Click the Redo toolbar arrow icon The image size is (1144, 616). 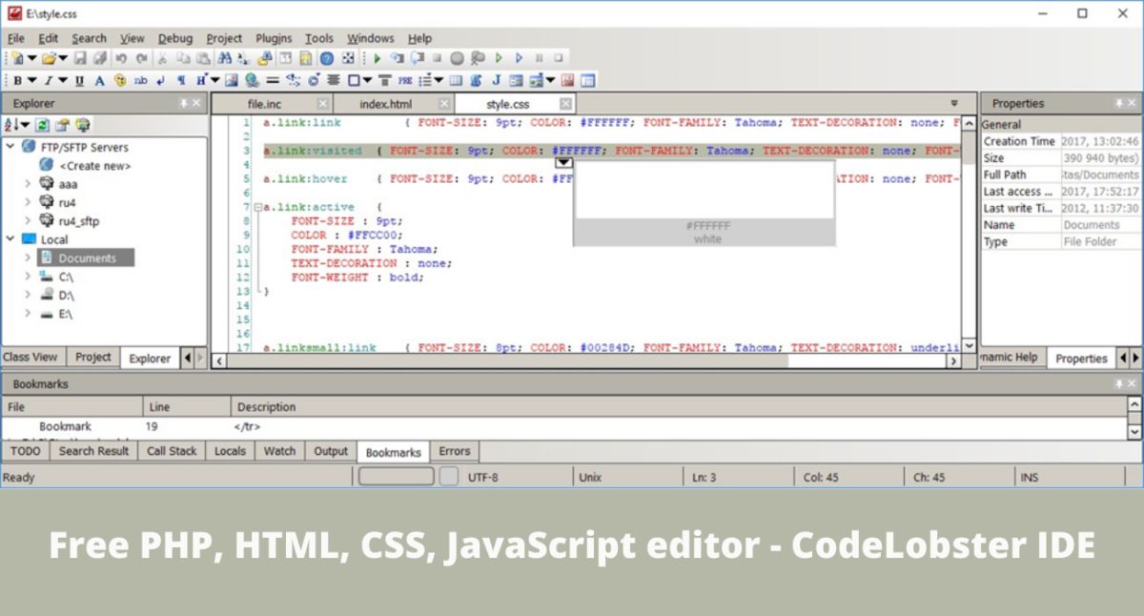point(141,58)
